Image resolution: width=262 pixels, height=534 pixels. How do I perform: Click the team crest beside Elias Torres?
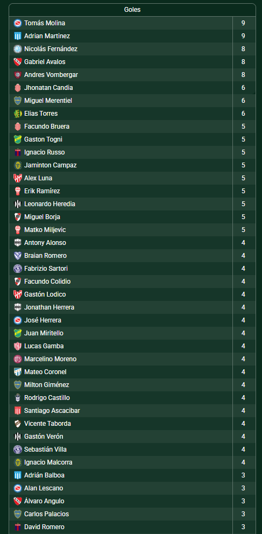point(17,114)
